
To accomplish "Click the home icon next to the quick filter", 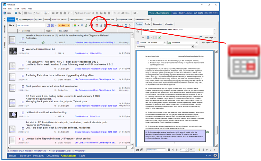I will (48, 25).
